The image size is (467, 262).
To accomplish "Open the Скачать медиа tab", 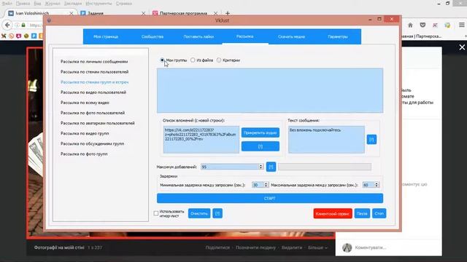I will pyautogui.click(x=291, y=36).
